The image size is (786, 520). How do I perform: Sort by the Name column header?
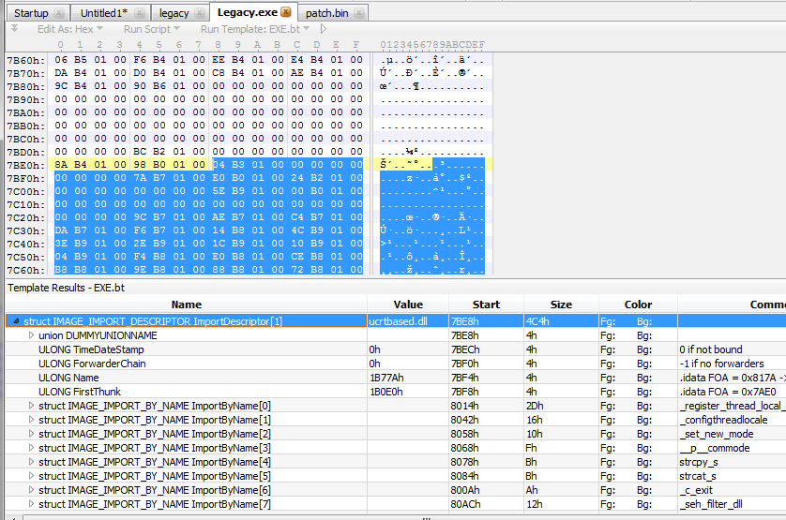[186, 305]
